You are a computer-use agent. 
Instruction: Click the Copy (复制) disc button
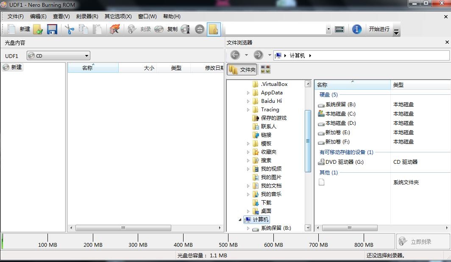click(166, 29)
